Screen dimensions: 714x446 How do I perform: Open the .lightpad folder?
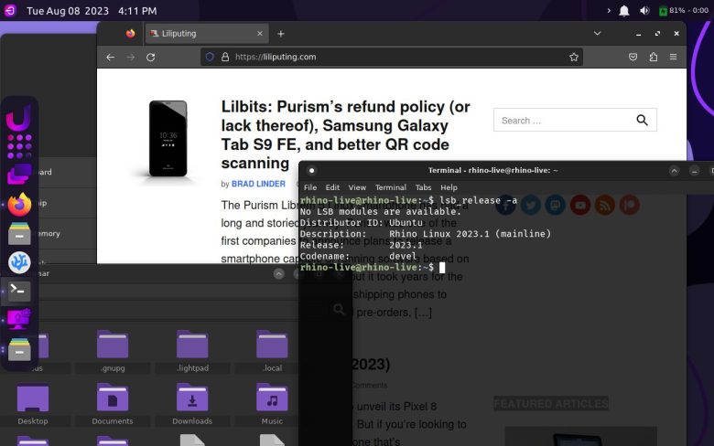pos(192,351)
